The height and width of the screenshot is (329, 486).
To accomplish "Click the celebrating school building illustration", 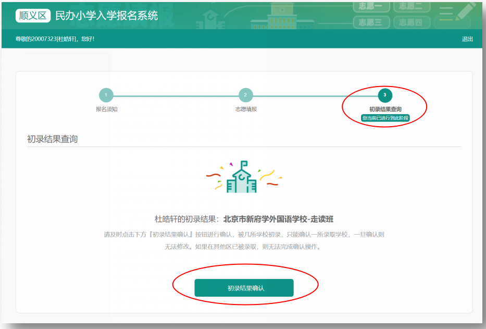I will [244, 177].
